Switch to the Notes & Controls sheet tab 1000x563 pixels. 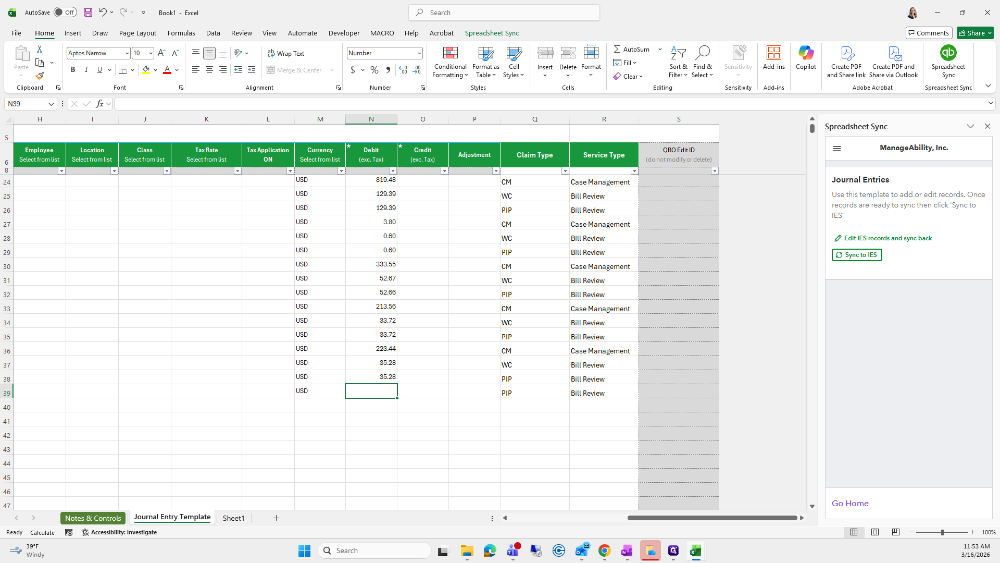point(93,518)
